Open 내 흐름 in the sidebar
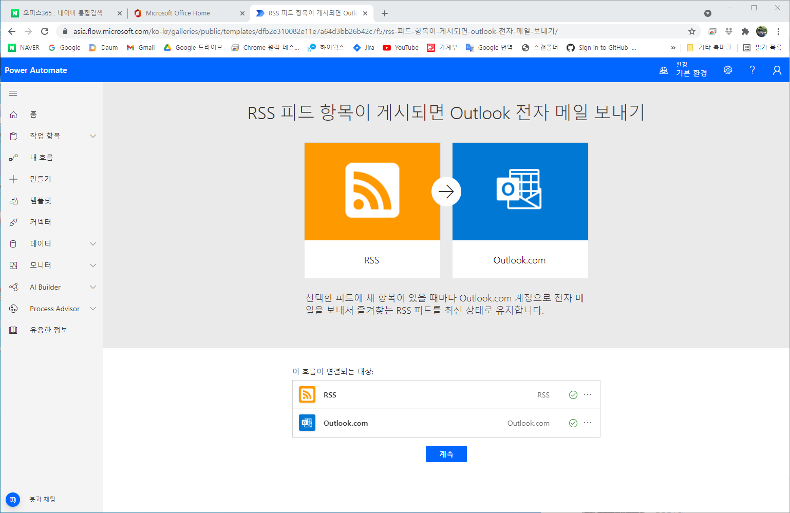The height and width of the screenshot is (513, 790). (42, 158)
